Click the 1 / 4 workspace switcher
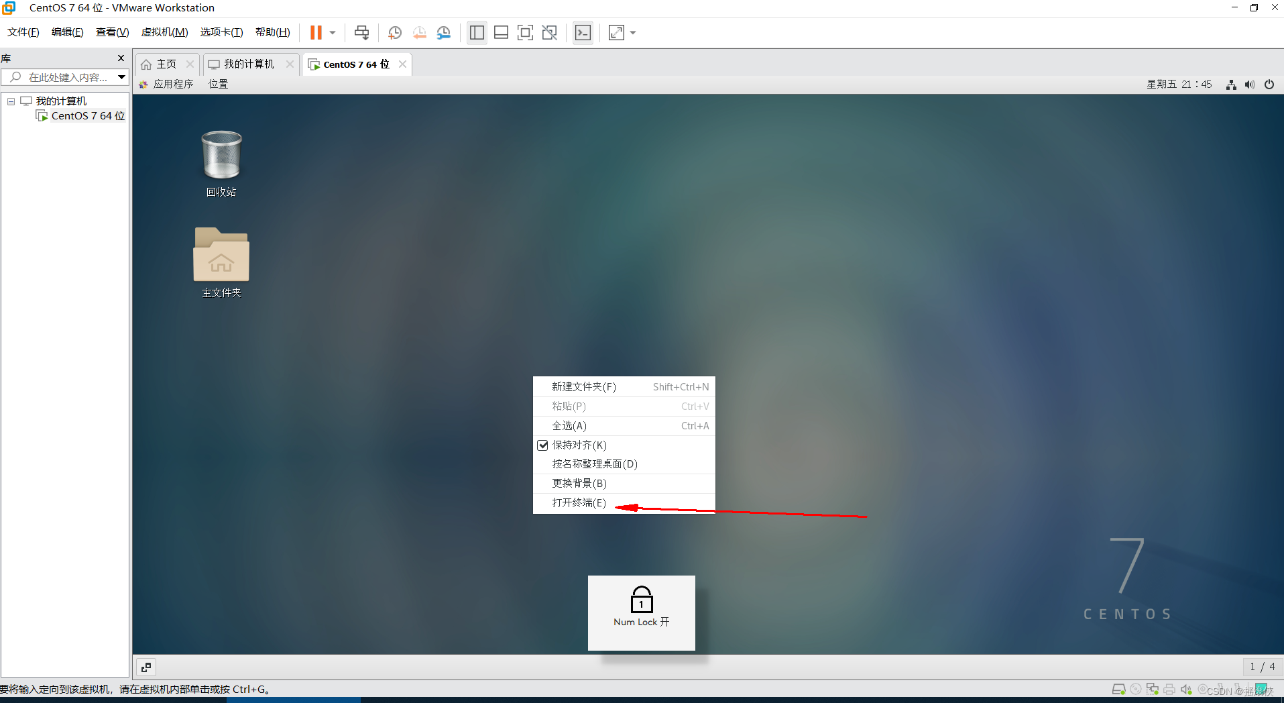The image size is (1284, 703). pyautogui.click(x=1263, y=667)
